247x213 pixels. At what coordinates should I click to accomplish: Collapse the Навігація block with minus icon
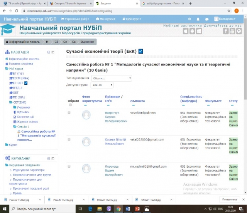48,52
